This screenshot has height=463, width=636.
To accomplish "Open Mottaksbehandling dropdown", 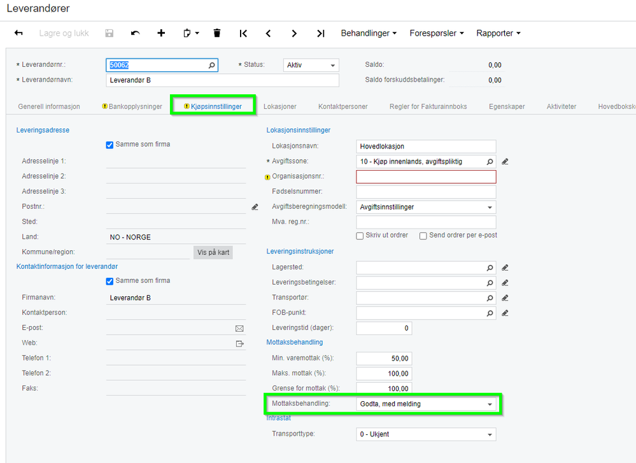I will tap(426, 404).
